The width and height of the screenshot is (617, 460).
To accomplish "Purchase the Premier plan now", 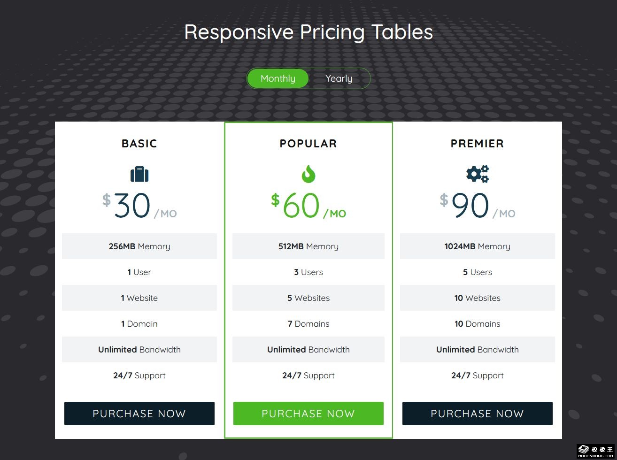I will (478, 414).
